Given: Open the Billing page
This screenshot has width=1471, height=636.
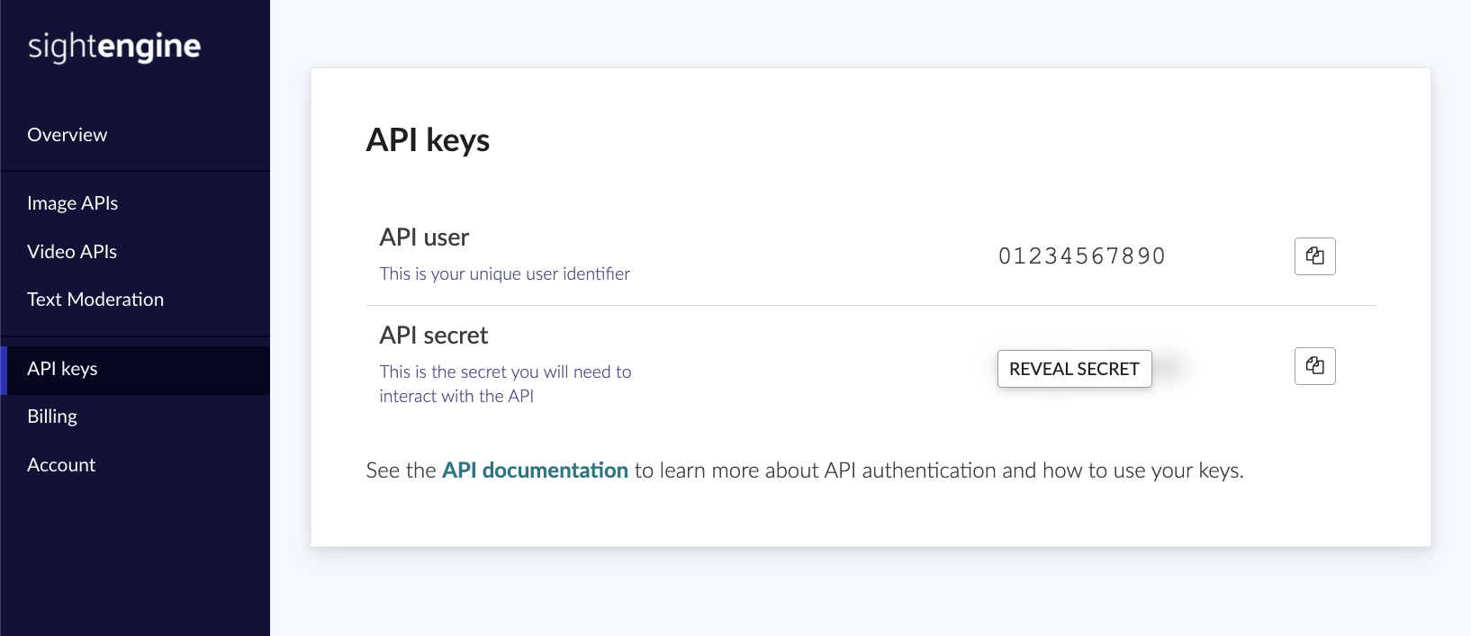Looking at the screenshot, I should [x=52, y=417].
